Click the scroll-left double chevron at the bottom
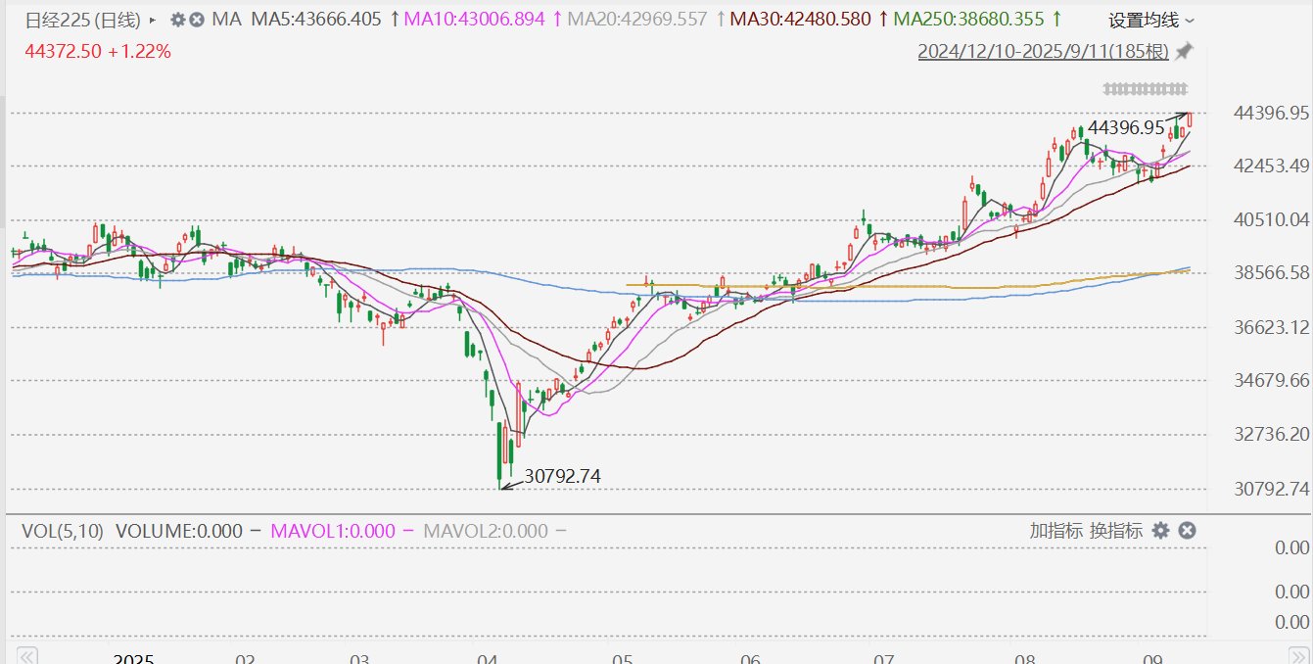Image resolution: width=1313 pixels, height=664 pixels. [x=27, y=655]
